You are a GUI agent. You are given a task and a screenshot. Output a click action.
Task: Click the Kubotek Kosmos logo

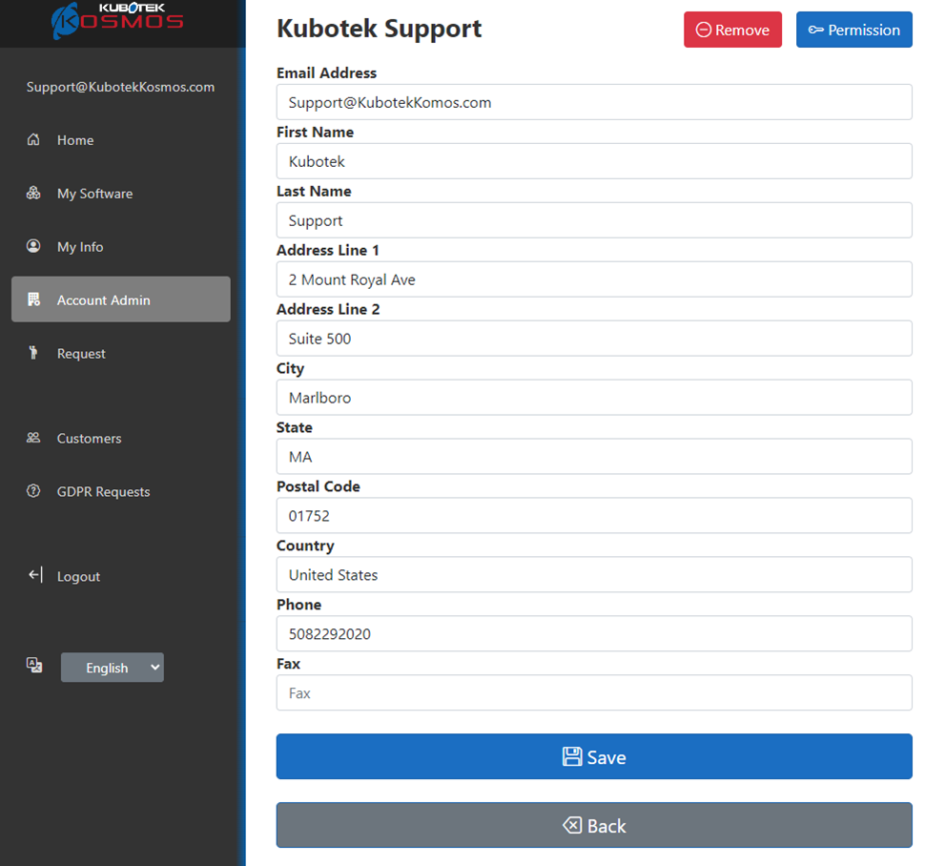point(117,19)
